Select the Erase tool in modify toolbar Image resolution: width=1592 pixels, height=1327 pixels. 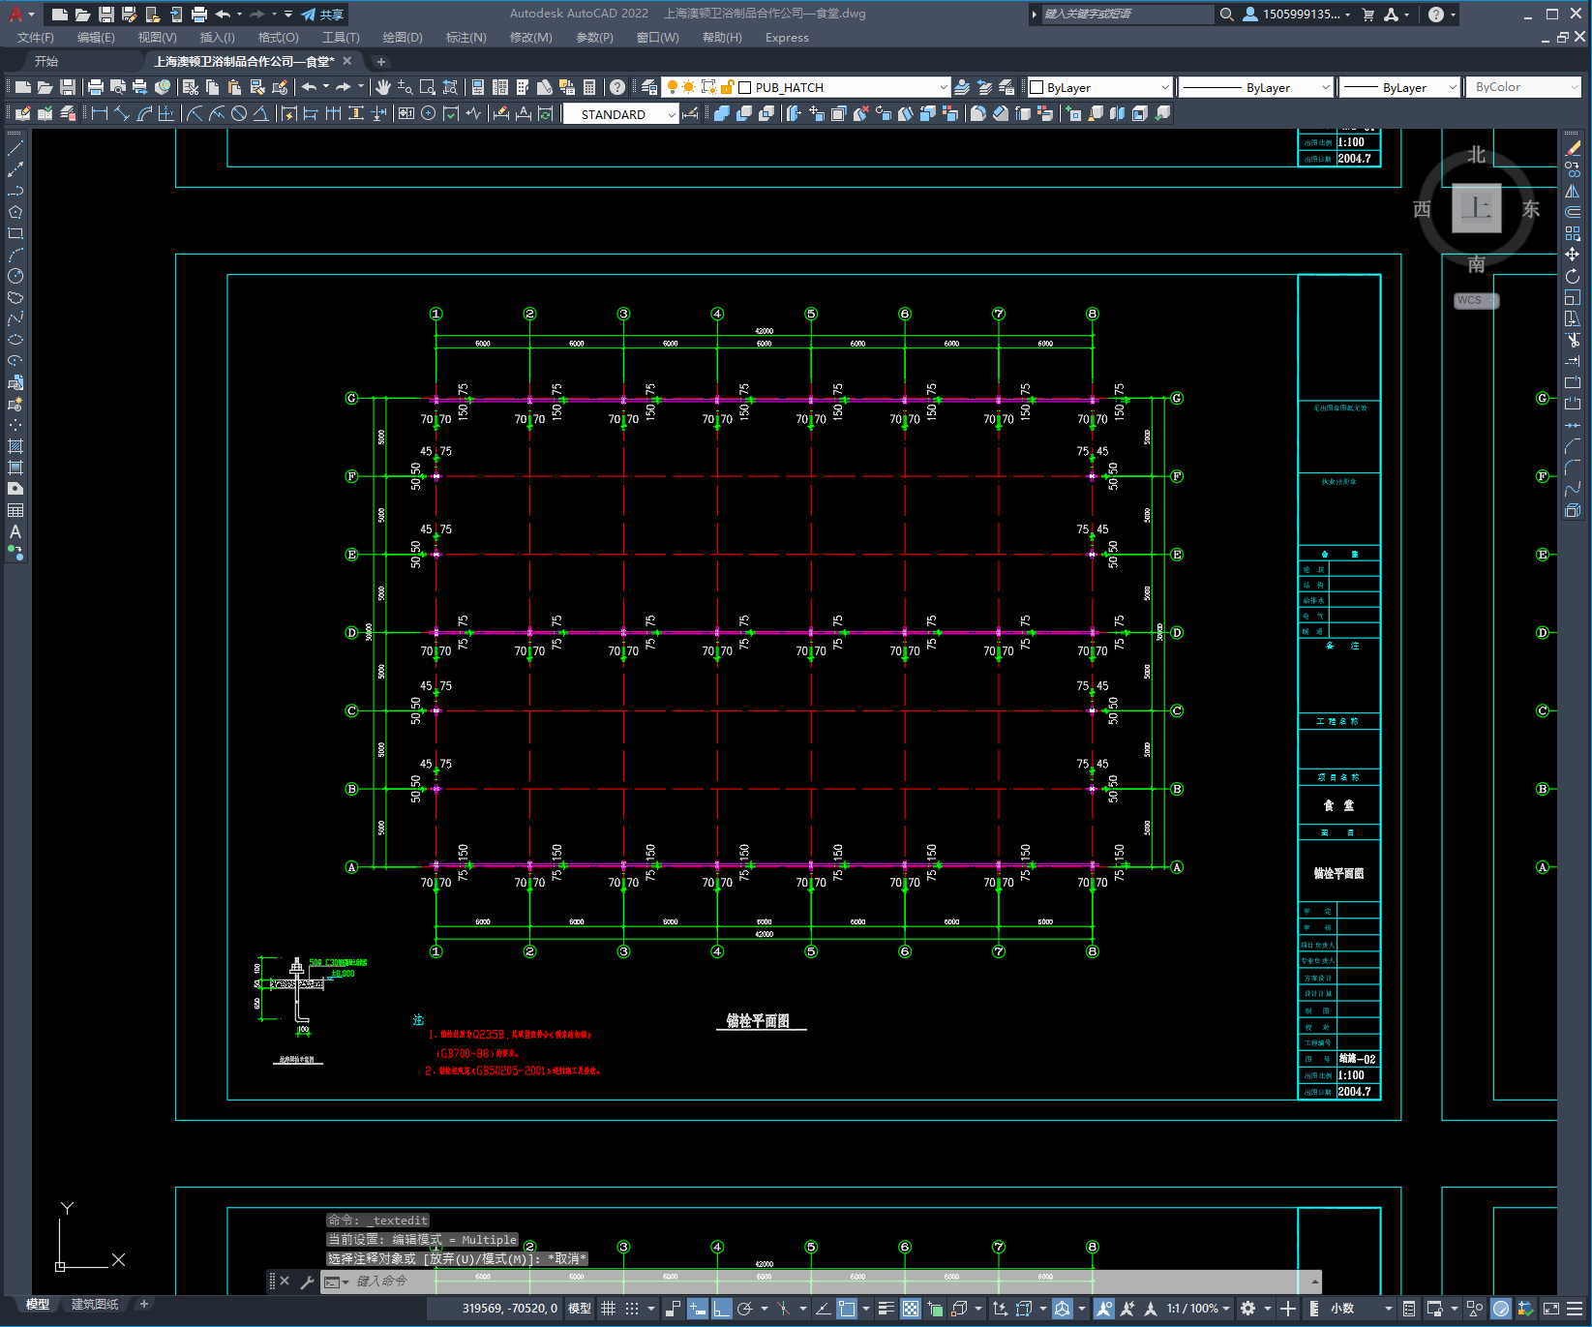tap(1573, 148)
